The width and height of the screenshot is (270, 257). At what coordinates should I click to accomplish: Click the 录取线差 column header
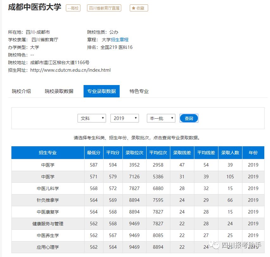tap(182, 153)
